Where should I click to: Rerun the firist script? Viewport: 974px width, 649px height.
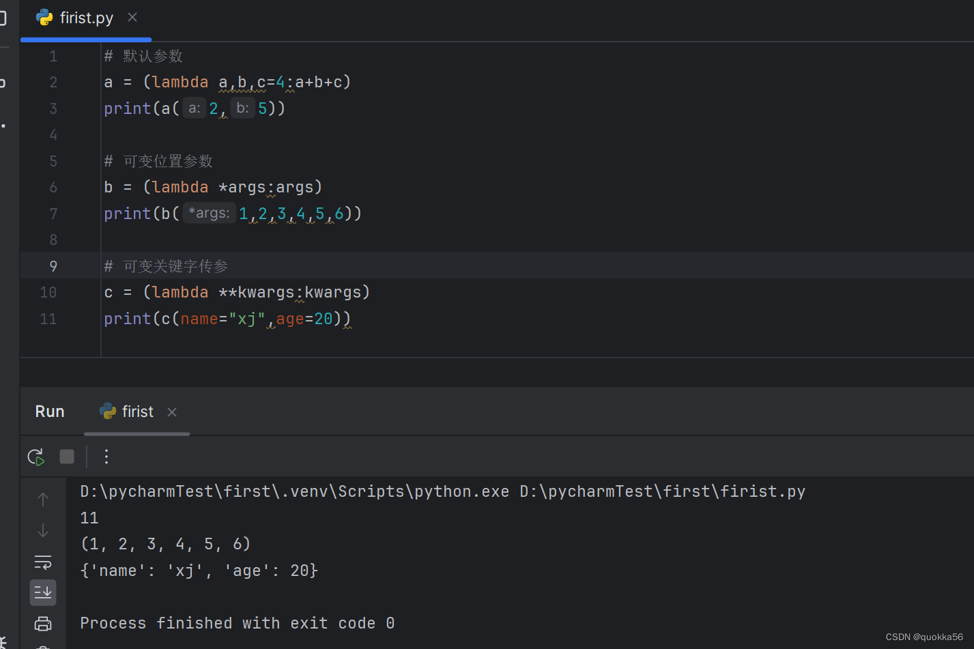(36, 457)
